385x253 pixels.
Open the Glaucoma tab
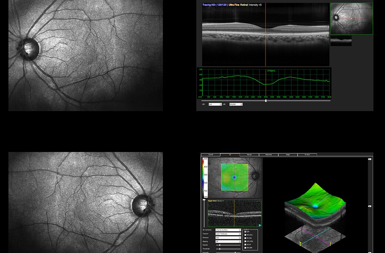coord(268,154)
